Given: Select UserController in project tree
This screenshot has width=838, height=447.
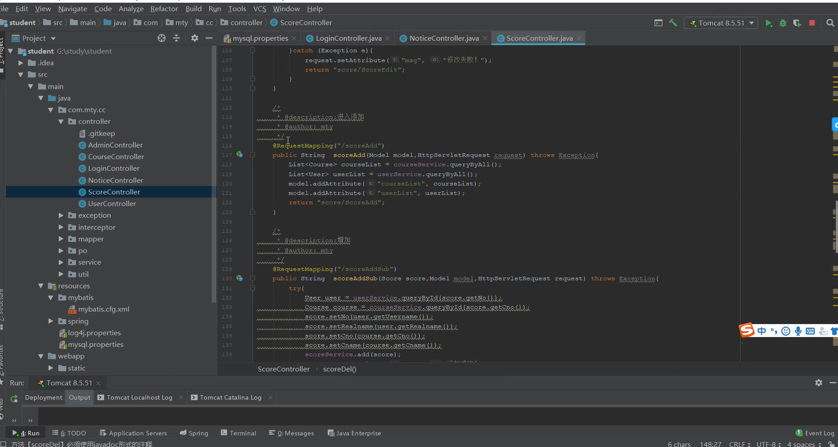Looking at the screenshot, I should [x=112, y=204].
